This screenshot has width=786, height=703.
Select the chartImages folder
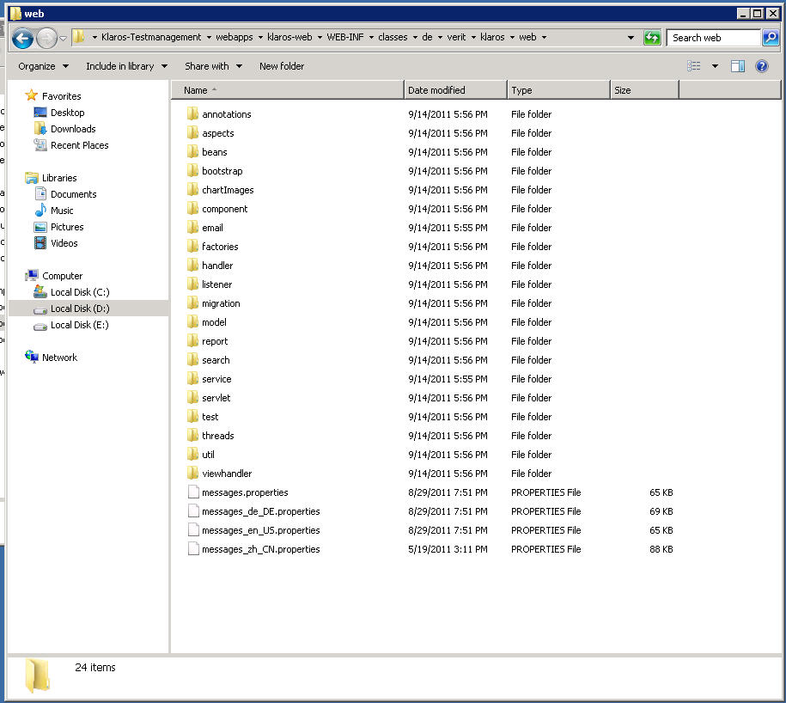pos(228,190)
